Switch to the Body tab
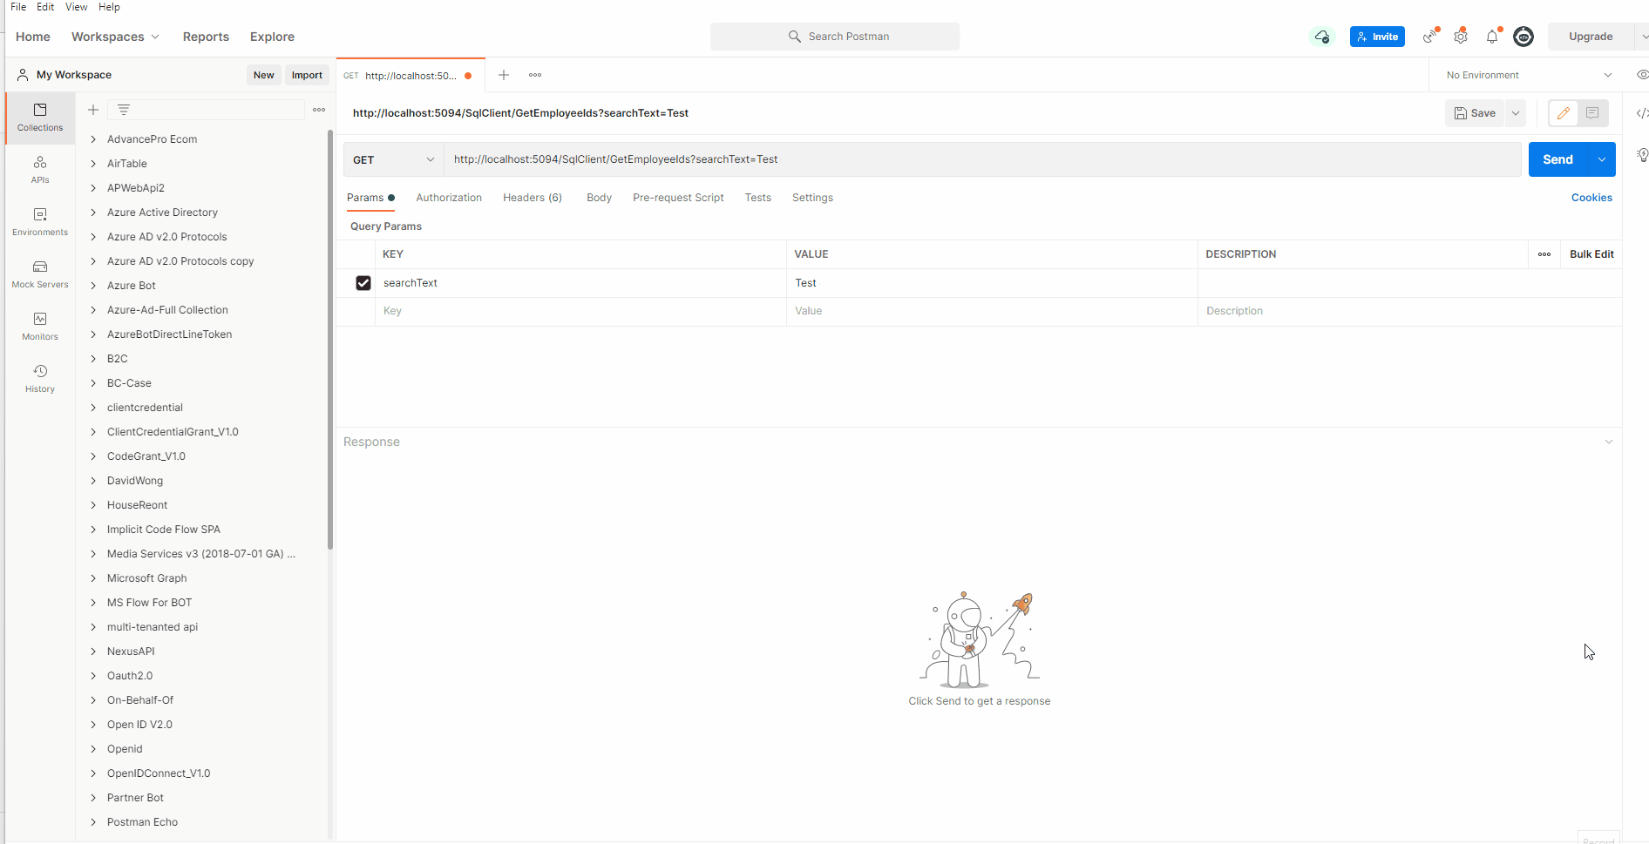The height and width of the screenshot is (844, 1649). pyautogui.click(x=599, y=198)
